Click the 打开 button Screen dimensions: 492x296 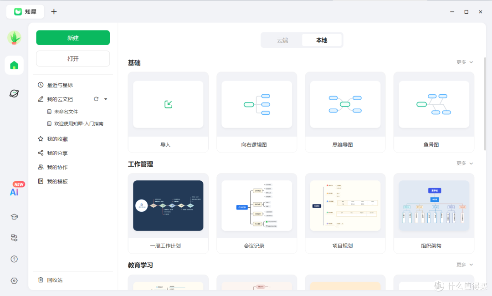(x=73, y=59)
